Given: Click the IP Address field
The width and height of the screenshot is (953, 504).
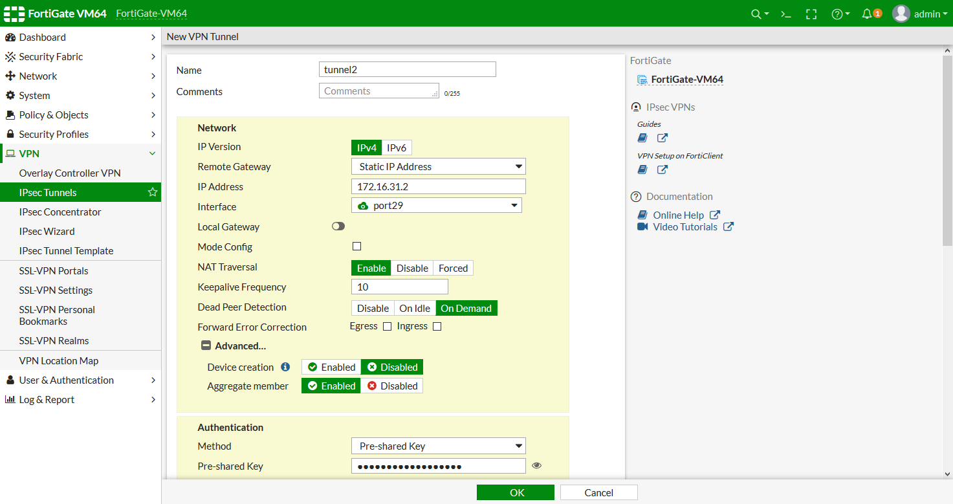Looking at the screenshot, I should tap(439, 186).
